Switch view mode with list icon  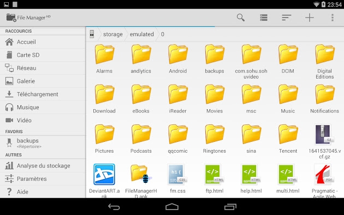pyautogui.click(x=264, y=17)
